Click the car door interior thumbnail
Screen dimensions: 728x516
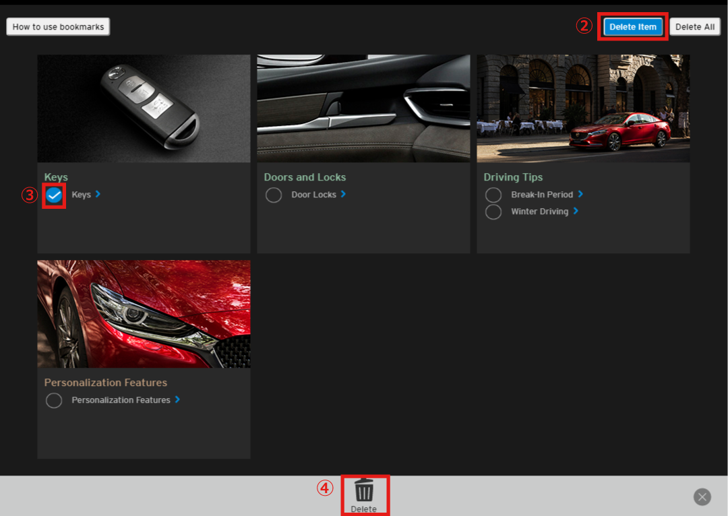363,108
